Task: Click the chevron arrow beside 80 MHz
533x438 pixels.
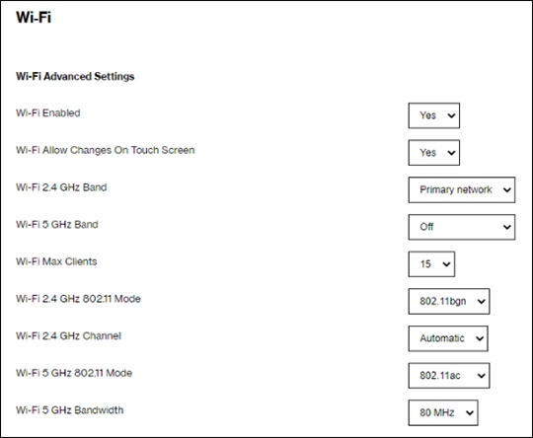Action: [x=470, y=413]
